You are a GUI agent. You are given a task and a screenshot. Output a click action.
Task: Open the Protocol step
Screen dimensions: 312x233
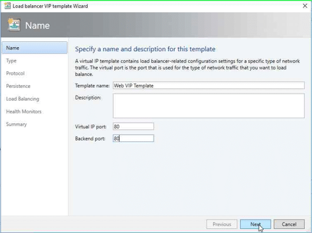click(15, 74)
